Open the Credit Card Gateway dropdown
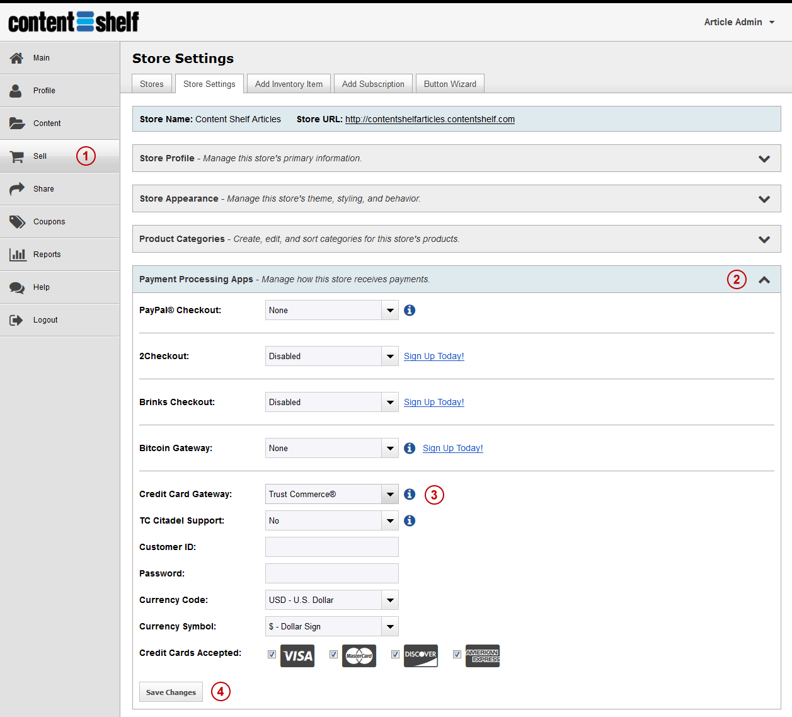The width and height of the screenshot is (792, 717). [x=331, y=494]
